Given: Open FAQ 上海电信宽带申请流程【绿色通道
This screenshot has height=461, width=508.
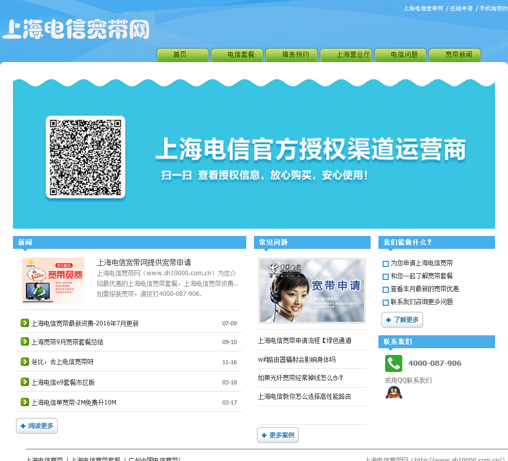Looking at the screenshot, I should (305, 340).
